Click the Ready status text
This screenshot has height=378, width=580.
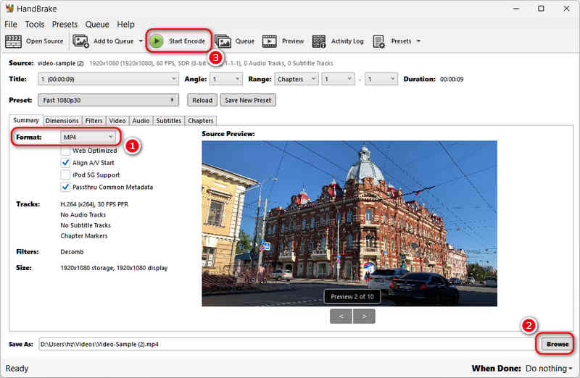click(x=17, y=369)
